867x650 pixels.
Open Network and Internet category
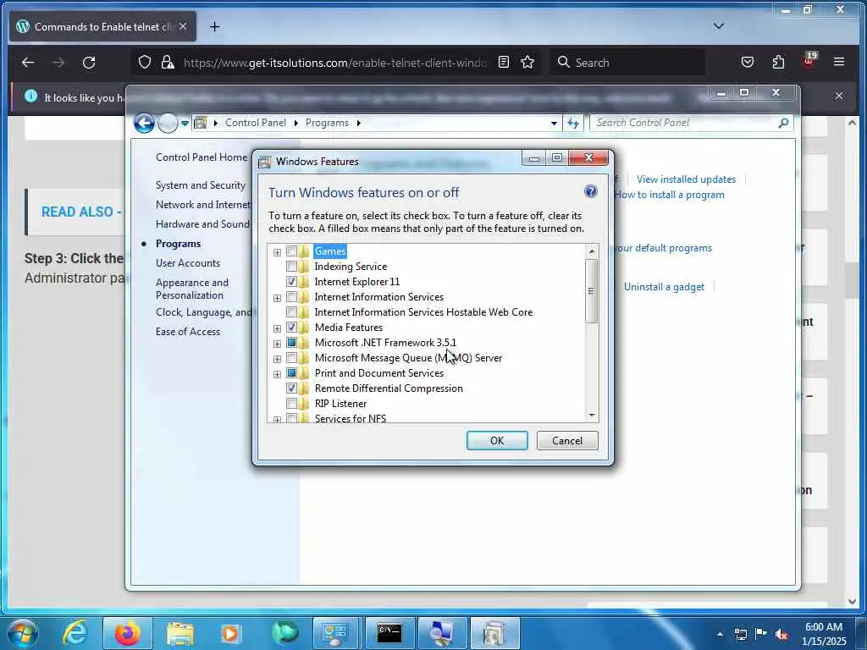(203, 205)
